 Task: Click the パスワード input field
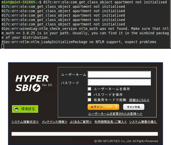coord(119,82)
